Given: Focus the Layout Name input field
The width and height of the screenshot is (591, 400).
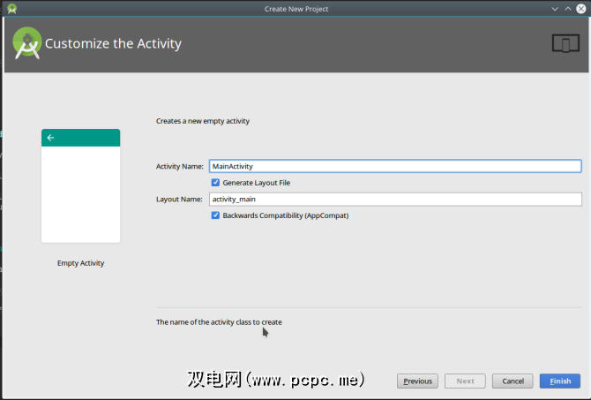Looking at the screenshot, I should [x=395, y=200].
